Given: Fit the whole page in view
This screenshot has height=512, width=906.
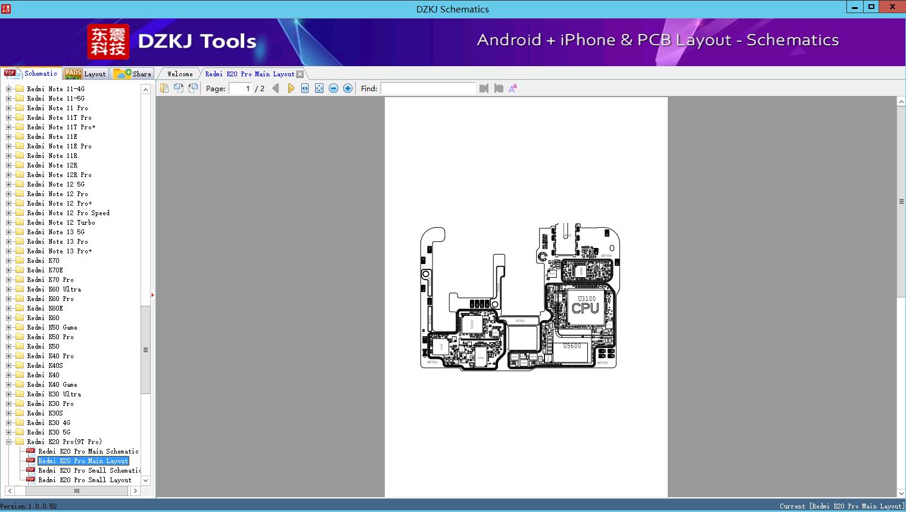Looking at the screenshot, I should click(x=319, y=88).
